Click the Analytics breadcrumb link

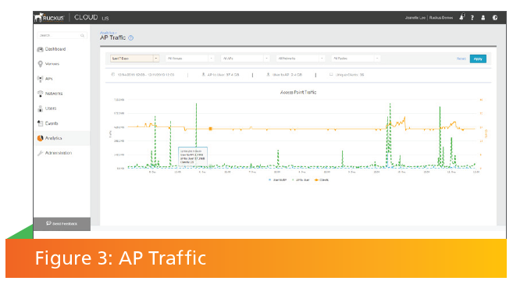(x=107, y=33)
